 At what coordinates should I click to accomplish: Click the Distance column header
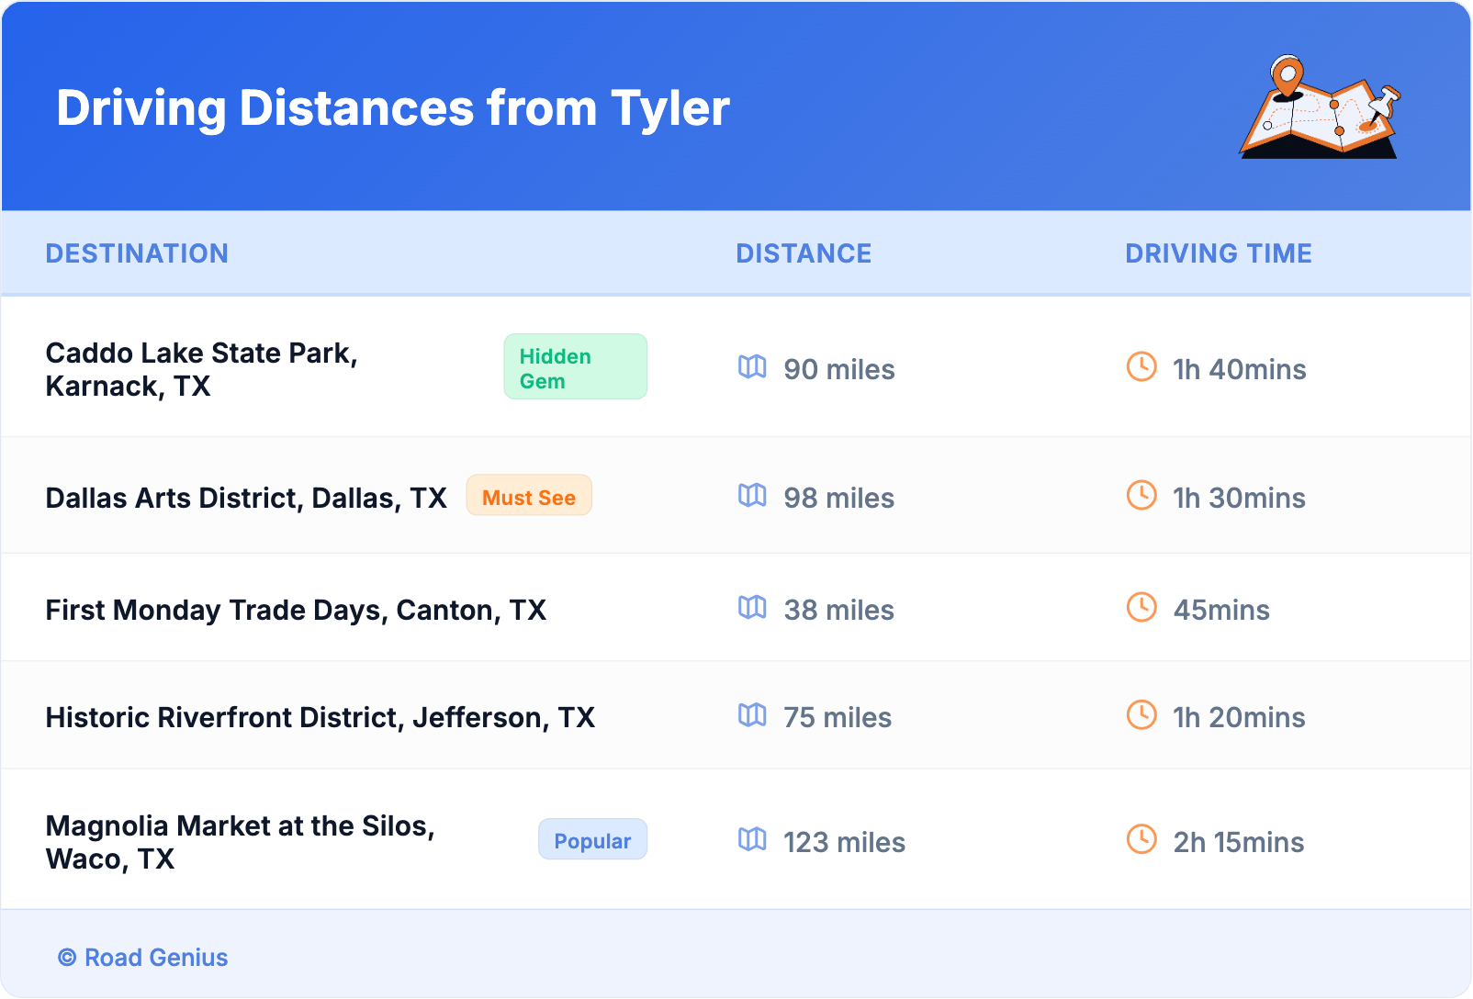click(804, 253)
